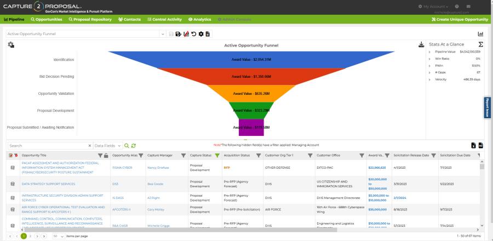Click the edit columns icon in grid header

pos(10,155)
